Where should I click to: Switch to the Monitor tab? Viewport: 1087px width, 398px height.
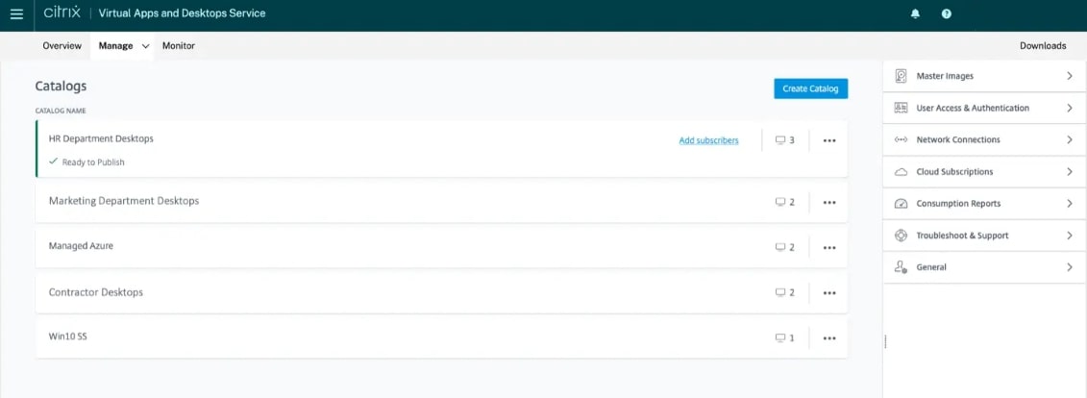pos(179,46)
